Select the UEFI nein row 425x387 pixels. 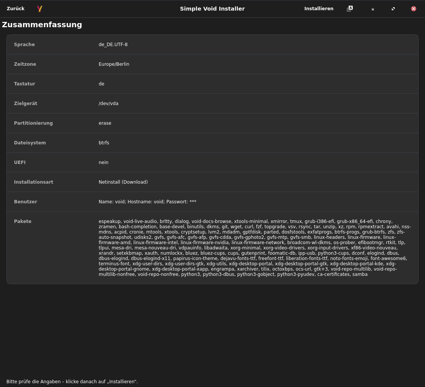click(x=212, y=163)
